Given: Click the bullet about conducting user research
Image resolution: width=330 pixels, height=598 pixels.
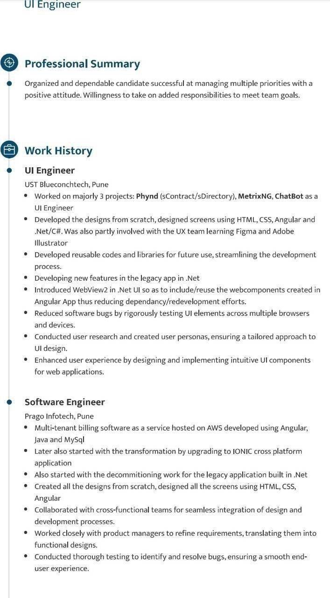Looking at the screenshot, I should click(x=175, y=342).
